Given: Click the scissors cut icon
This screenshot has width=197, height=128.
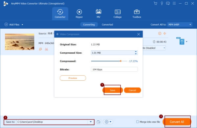Looking at the screenshot, I should pyautogui.click(x=47, y=49).
